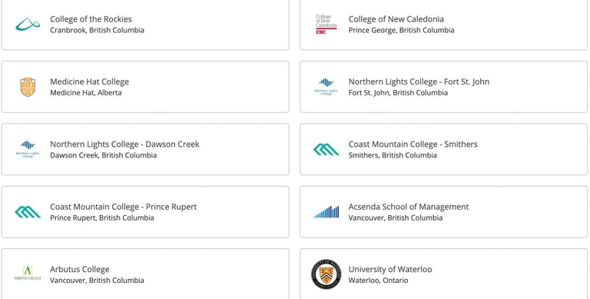The height and width of the screenshot is (299, 590).
Task: Click the Arbutus College logo
Action: (x=28, y=273)
